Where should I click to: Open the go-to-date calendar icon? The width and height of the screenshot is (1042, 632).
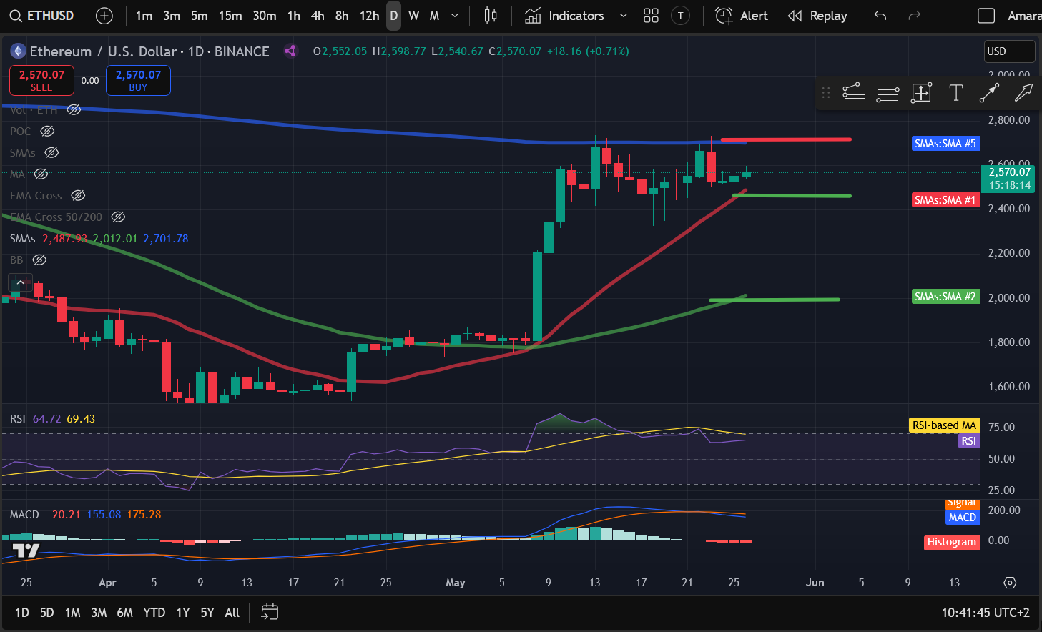(269, 612)
